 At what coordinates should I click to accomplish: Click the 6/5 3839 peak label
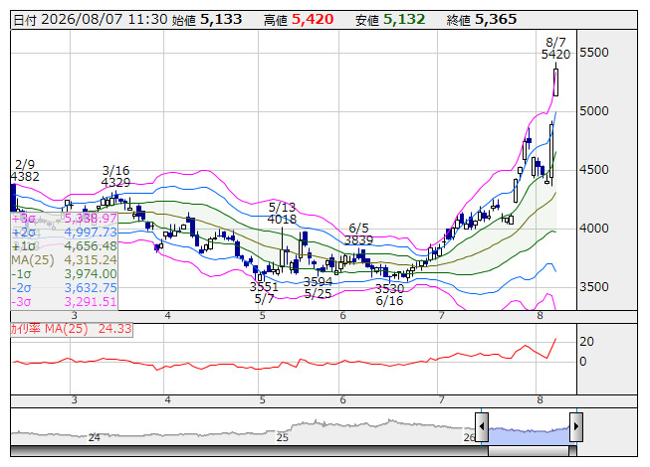tap(358, 234)
